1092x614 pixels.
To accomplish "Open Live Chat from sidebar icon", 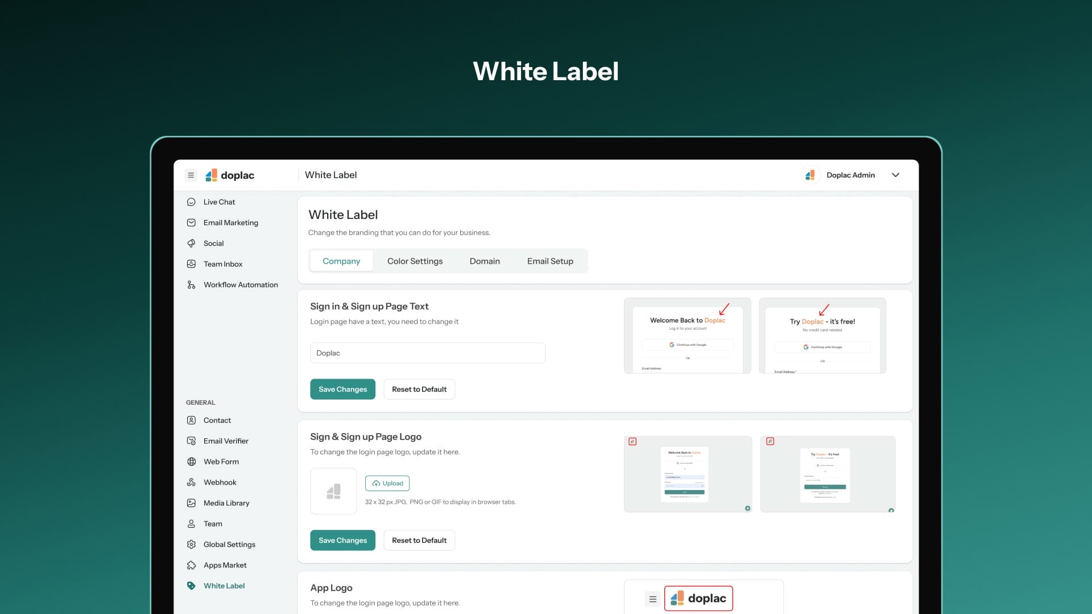I will tap(192, 202).
